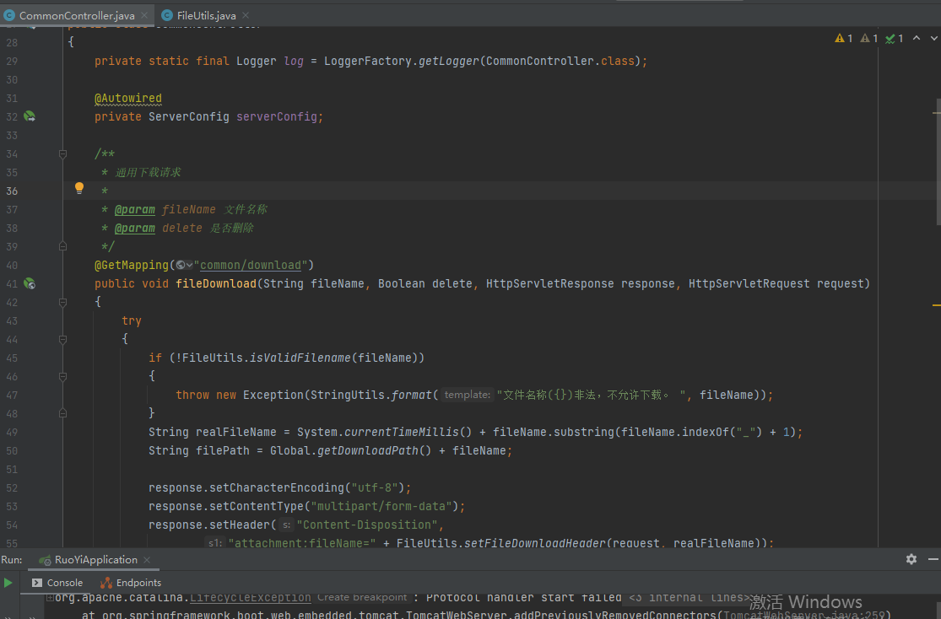Click the request mapping gutter icon on line 41
This screenshot has width=941, height=619.
pos(30,283)
